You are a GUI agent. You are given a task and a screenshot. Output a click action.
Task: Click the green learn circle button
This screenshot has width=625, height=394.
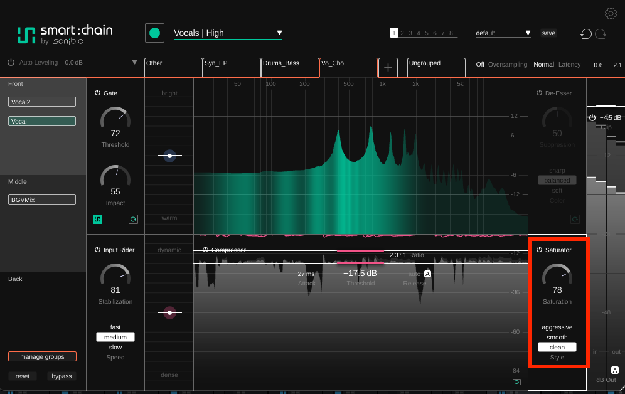pos(154,33)
